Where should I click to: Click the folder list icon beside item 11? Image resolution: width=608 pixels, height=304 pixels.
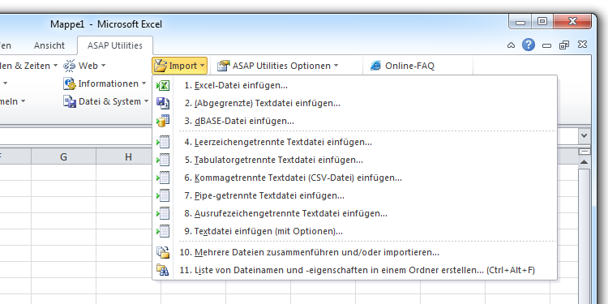(163, 270)
